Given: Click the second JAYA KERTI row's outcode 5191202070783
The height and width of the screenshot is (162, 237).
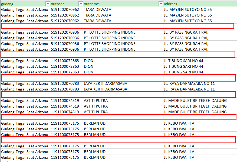Looking at the screenshot, I should (x=65, y=89).
